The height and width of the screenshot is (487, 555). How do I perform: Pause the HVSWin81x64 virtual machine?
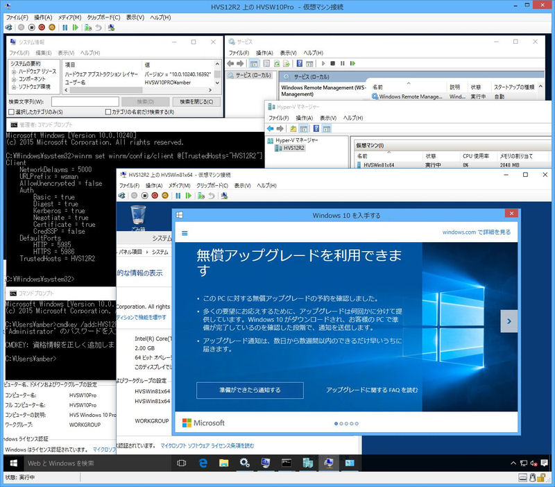point(178,196)
